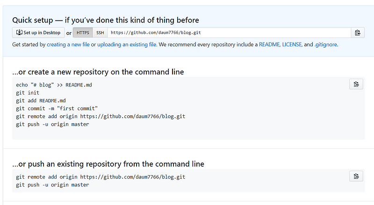
Task: Copy the push existing repository commands
Action: [x=356, y=176]
